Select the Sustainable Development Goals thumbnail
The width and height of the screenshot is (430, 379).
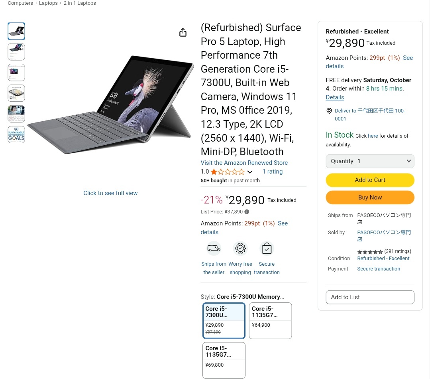coord(16,134)
